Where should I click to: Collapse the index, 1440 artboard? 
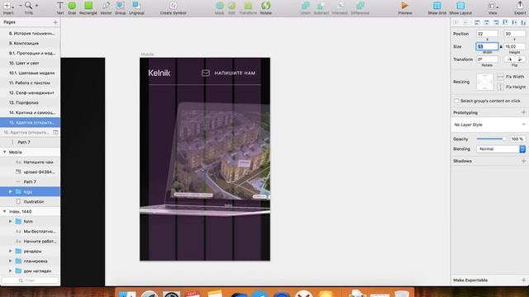click(5, 211)
